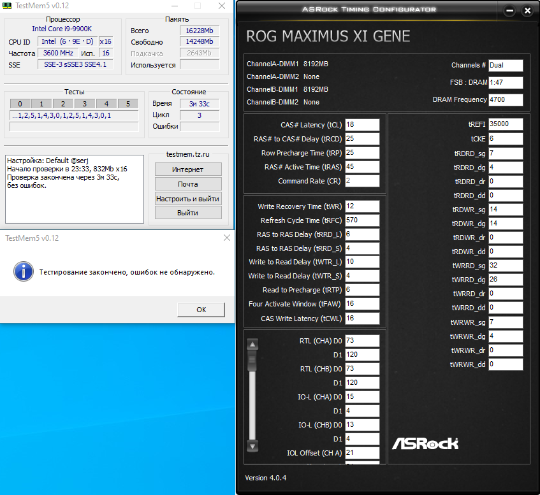Click the tRDWR_sg value field
The height and width of the screenshot is (495, 540).
(506, 210)
